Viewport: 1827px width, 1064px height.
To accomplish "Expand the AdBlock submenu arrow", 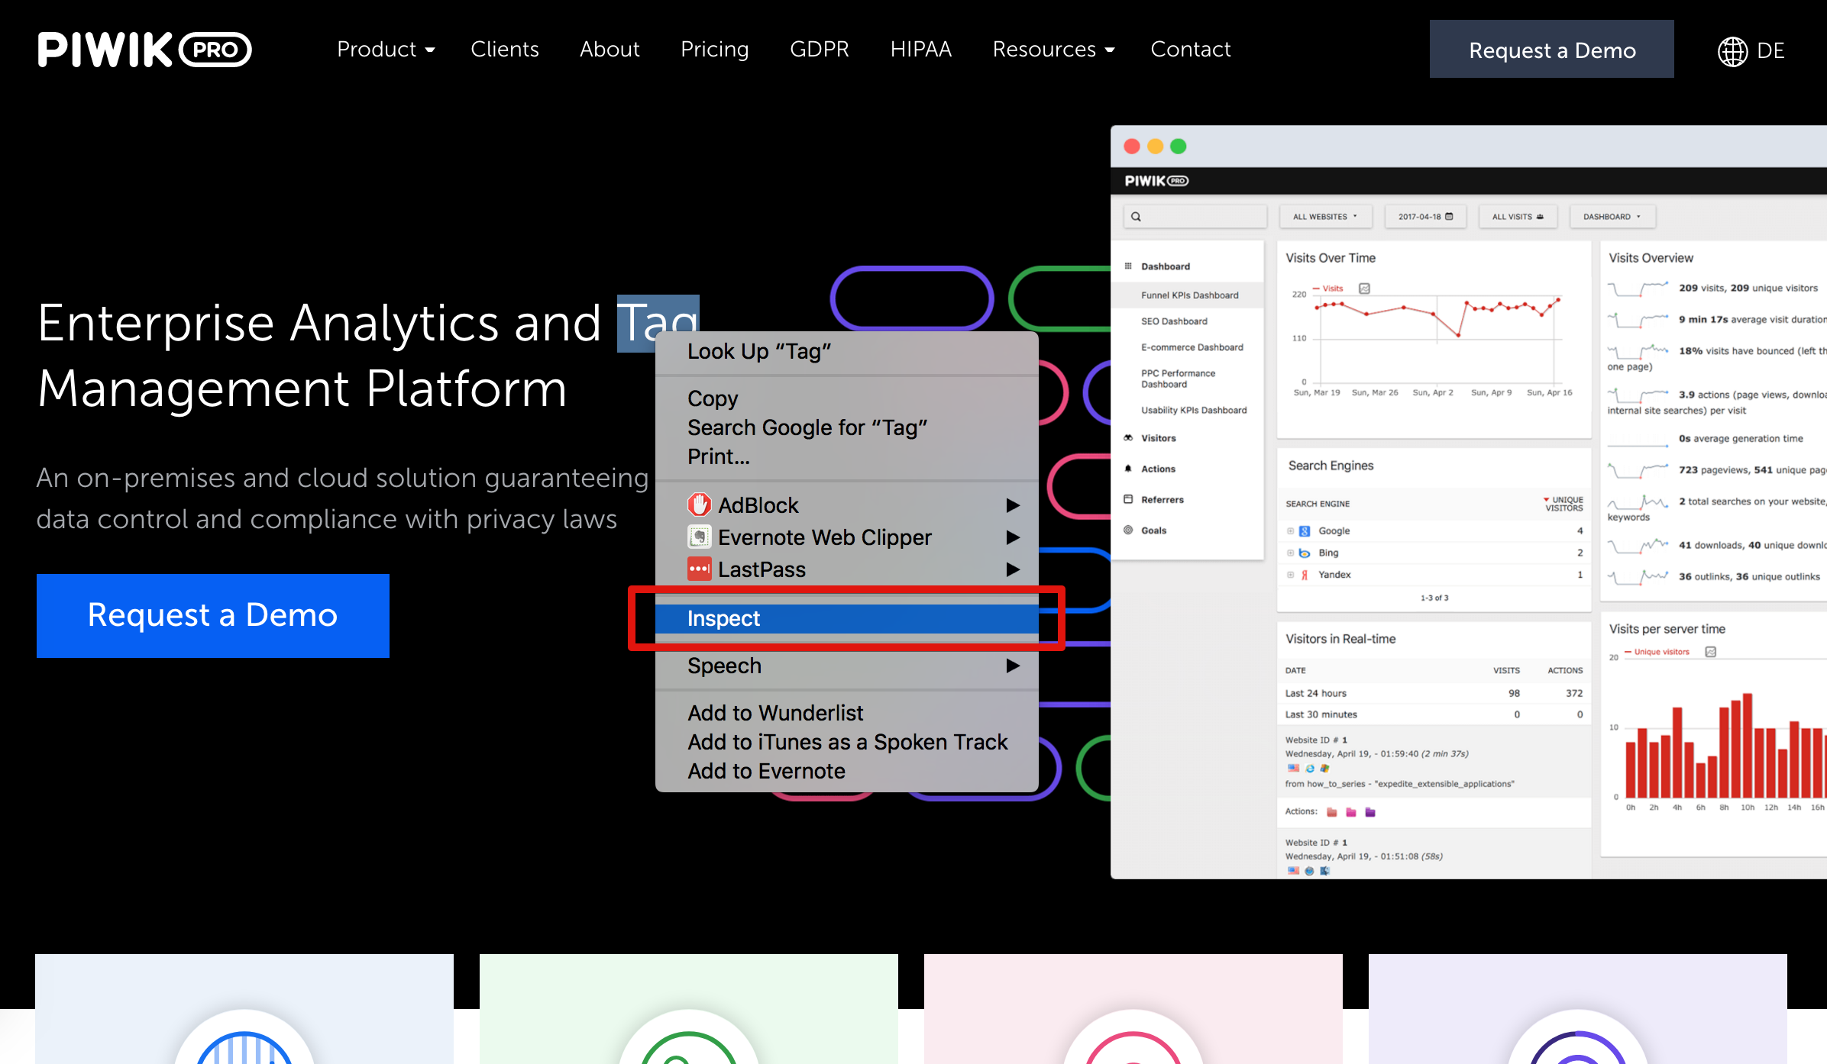I will tap(1013, 505).
